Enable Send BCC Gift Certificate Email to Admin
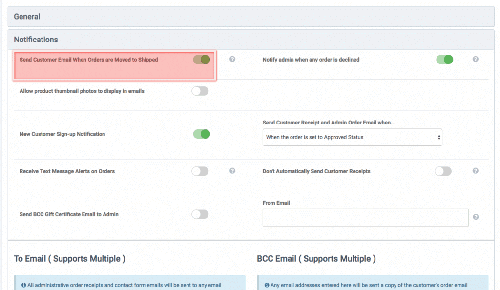500x290 pixels. pos(200,214)
